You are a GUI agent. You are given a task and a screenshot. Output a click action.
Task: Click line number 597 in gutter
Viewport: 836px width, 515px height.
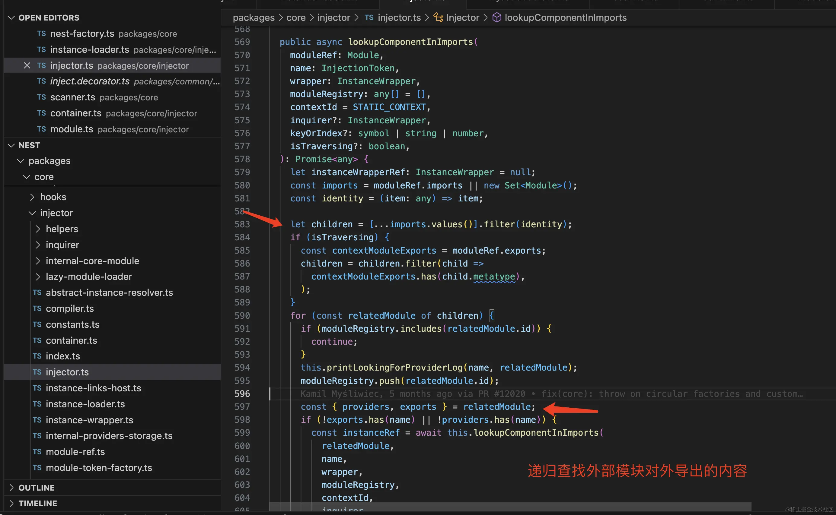click(x=242, y=407)
